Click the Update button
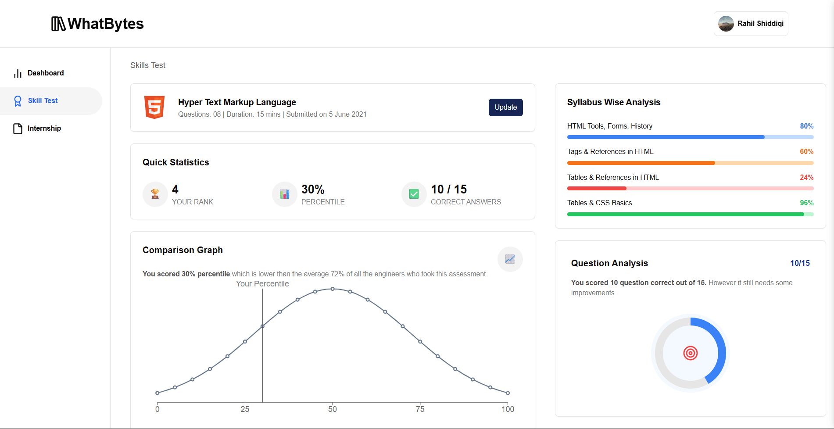 point(505,107)
